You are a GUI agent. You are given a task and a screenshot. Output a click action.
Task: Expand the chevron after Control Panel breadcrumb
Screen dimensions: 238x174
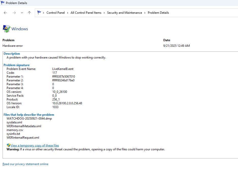[68, 13]
